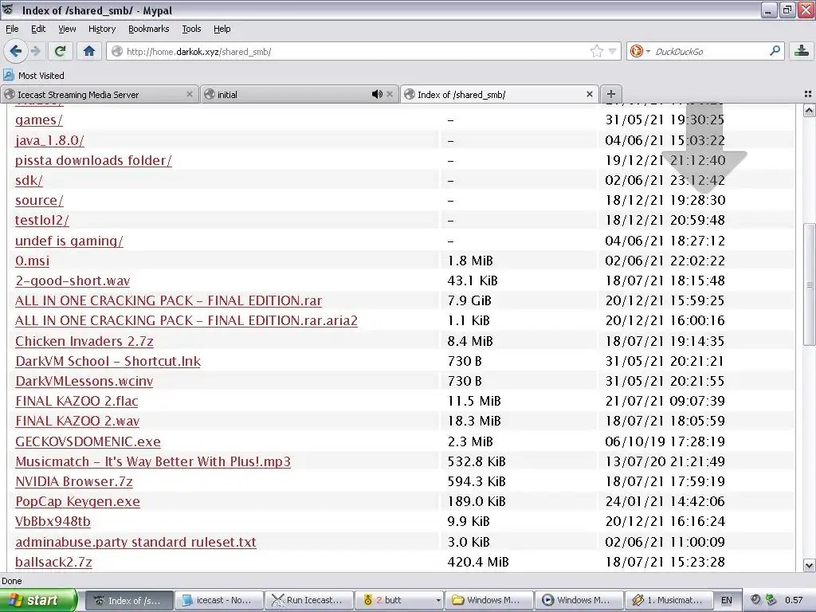Open Musicmatch It's Way Better With Plus!.mp3

click(153, 461)
